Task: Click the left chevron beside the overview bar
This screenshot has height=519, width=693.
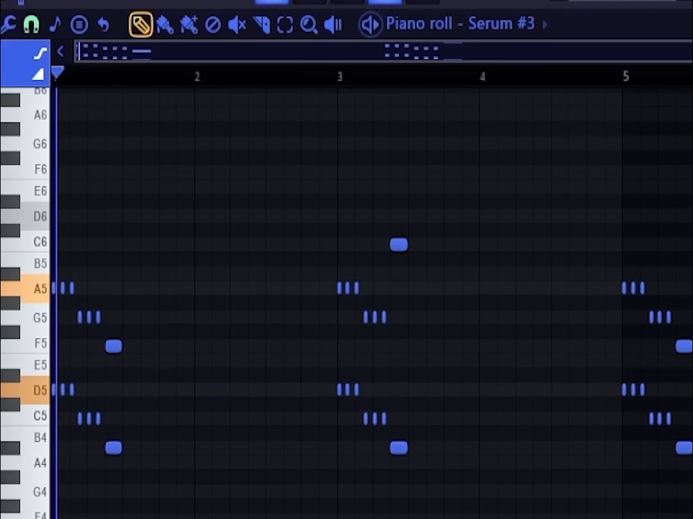Action: tap(60, 51)
